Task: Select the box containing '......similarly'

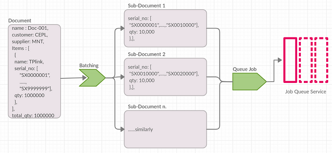Action: click(x=165, y=129)
